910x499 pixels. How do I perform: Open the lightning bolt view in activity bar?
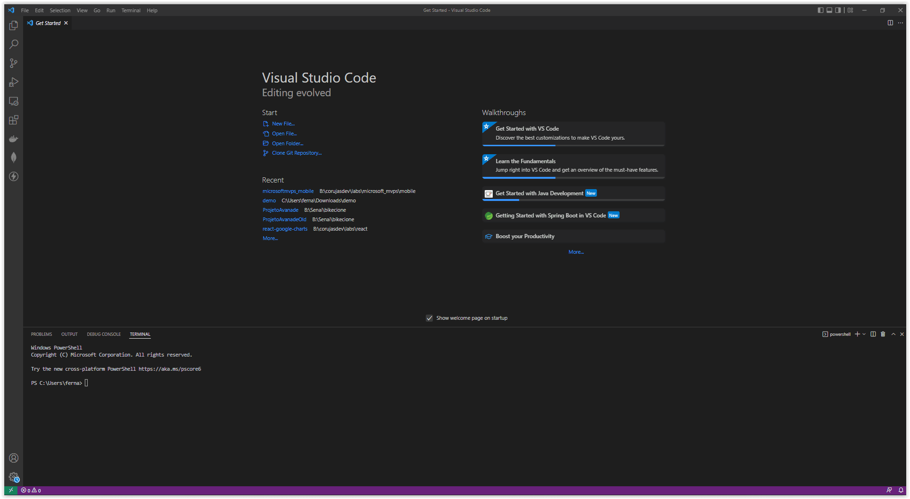tap(14, 176)
